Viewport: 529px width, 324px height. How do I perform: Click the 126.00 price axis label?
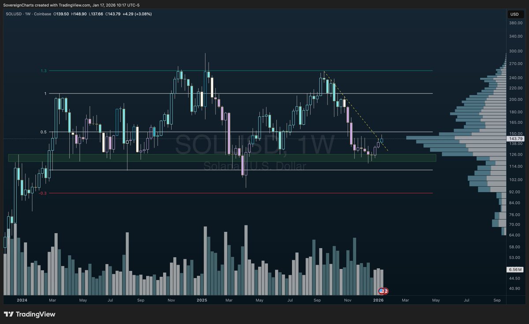pyautogui.click(x=515, y=154)
